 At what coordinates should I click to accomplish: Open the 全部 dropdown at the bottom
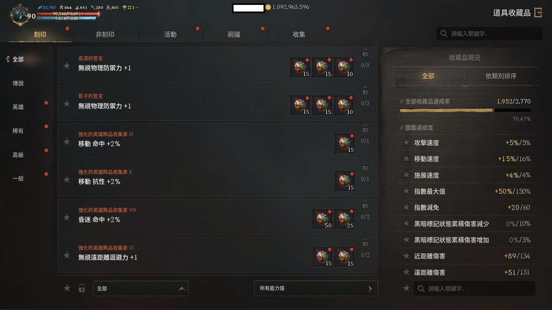click(140, 289)
